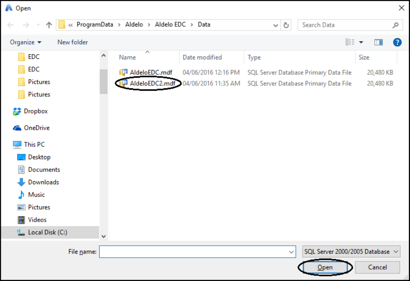This screenshot has height=281, width=410.
Task: Click the folder icon in address bar
Action: click(x=62, y=25)
